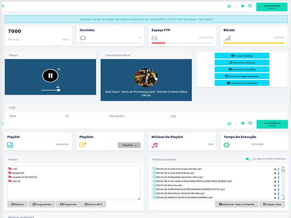Click the hamburger menu icon at top left
Viewport: 291px width, 218px height.
coord(3,6)
